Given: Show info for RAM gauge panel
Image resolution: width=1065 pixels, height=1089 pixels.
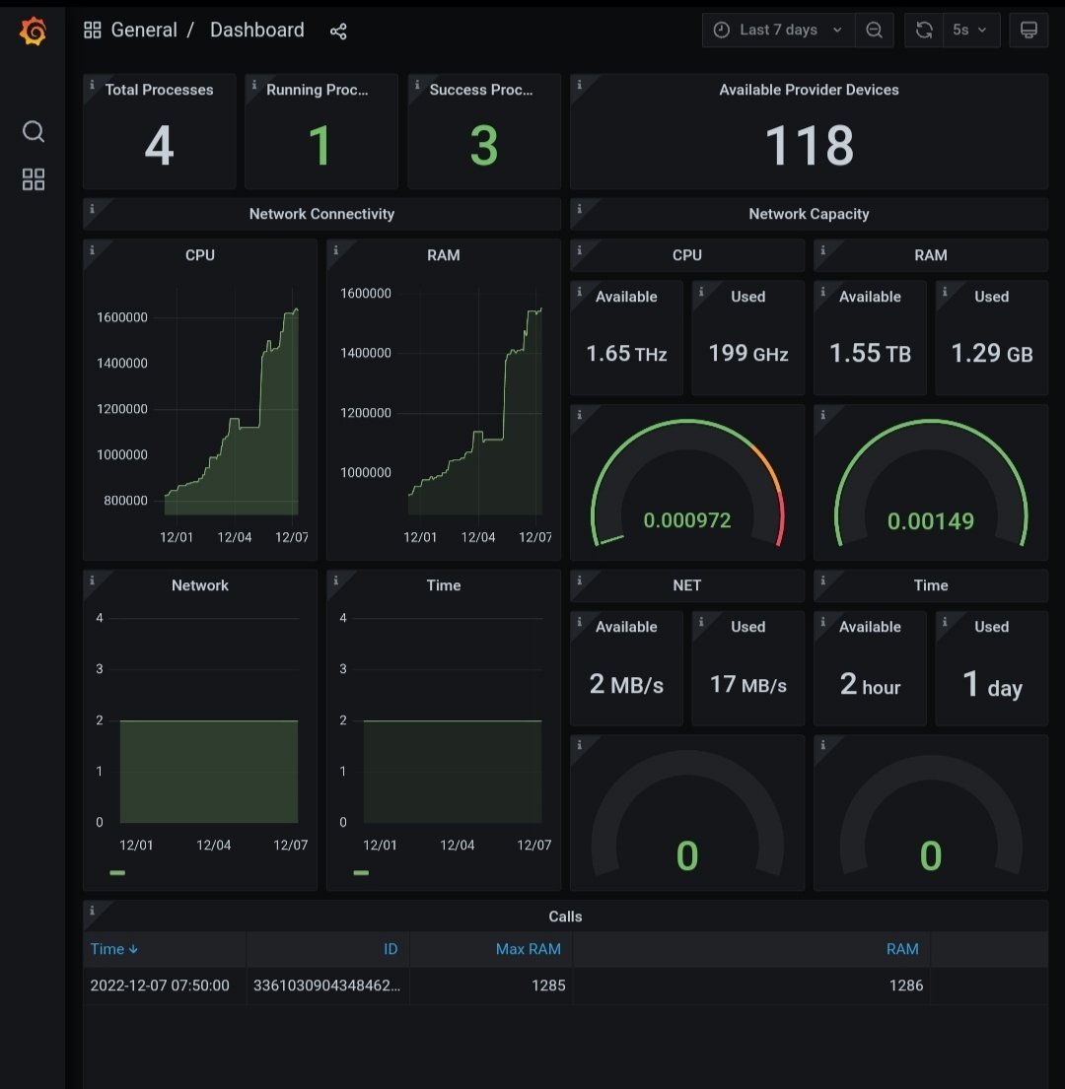Looking at the screenshot, I should tap(822, 415).
